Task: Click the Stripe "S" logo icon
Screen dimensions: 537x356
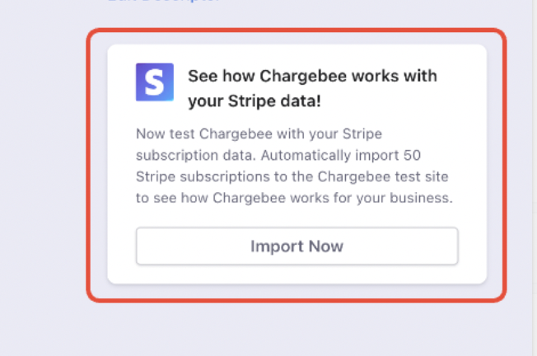Action: [155, 82]
